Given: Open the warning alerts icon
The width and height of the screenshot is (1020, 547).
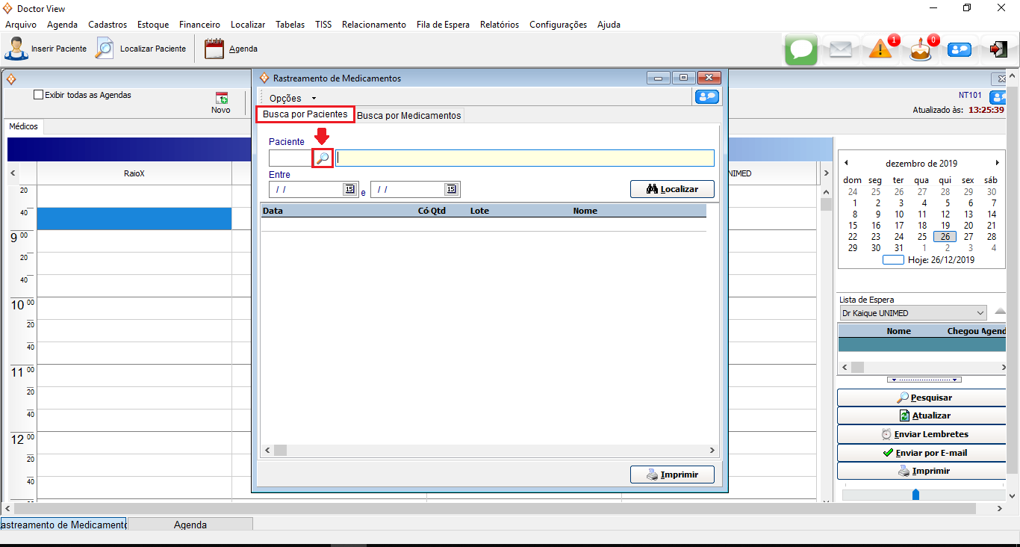Looking at the screenshot, I should (881, 49).
